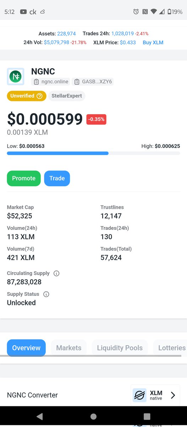Tap the NGNC Converter heading
The height and width of the screenshot is (427, 187).
[x=32, y=395]
